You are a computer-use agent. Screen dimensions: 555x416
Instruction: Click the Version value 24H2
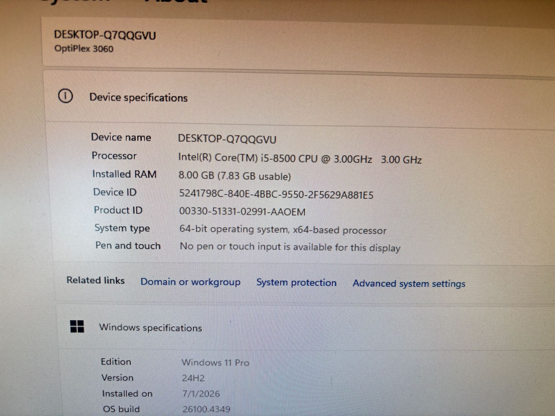[x=193, y=378]
